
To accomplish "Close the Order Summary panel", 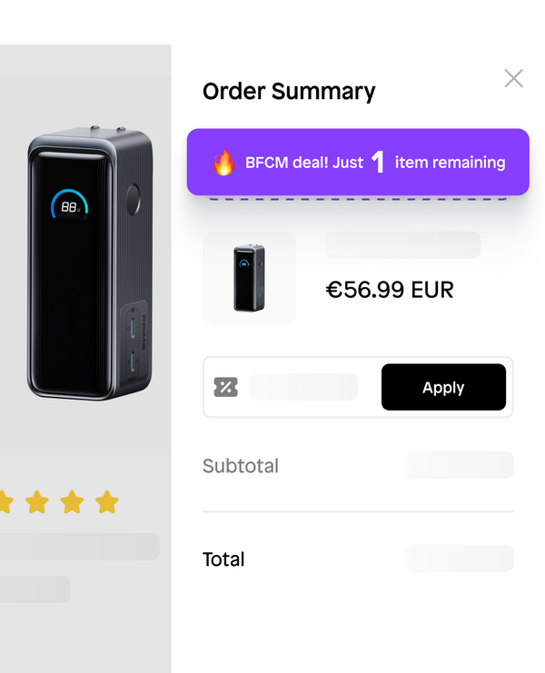I will click(x=513, y=78).
